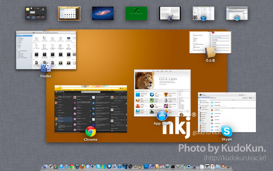The height and width of the screenshot is (171, 273).
Task: Launch Firefox from the Dock
Action: pos(82,166)
